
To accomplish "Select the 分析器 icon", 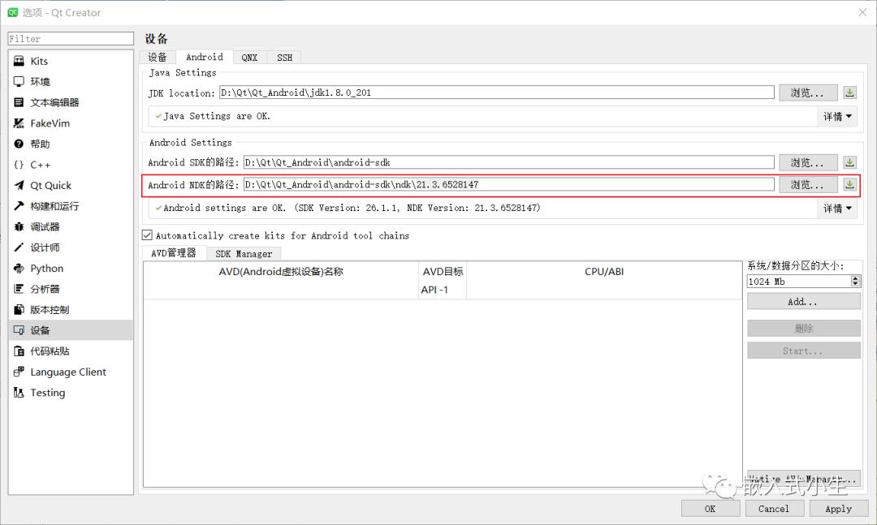I will tap(19, 289).
